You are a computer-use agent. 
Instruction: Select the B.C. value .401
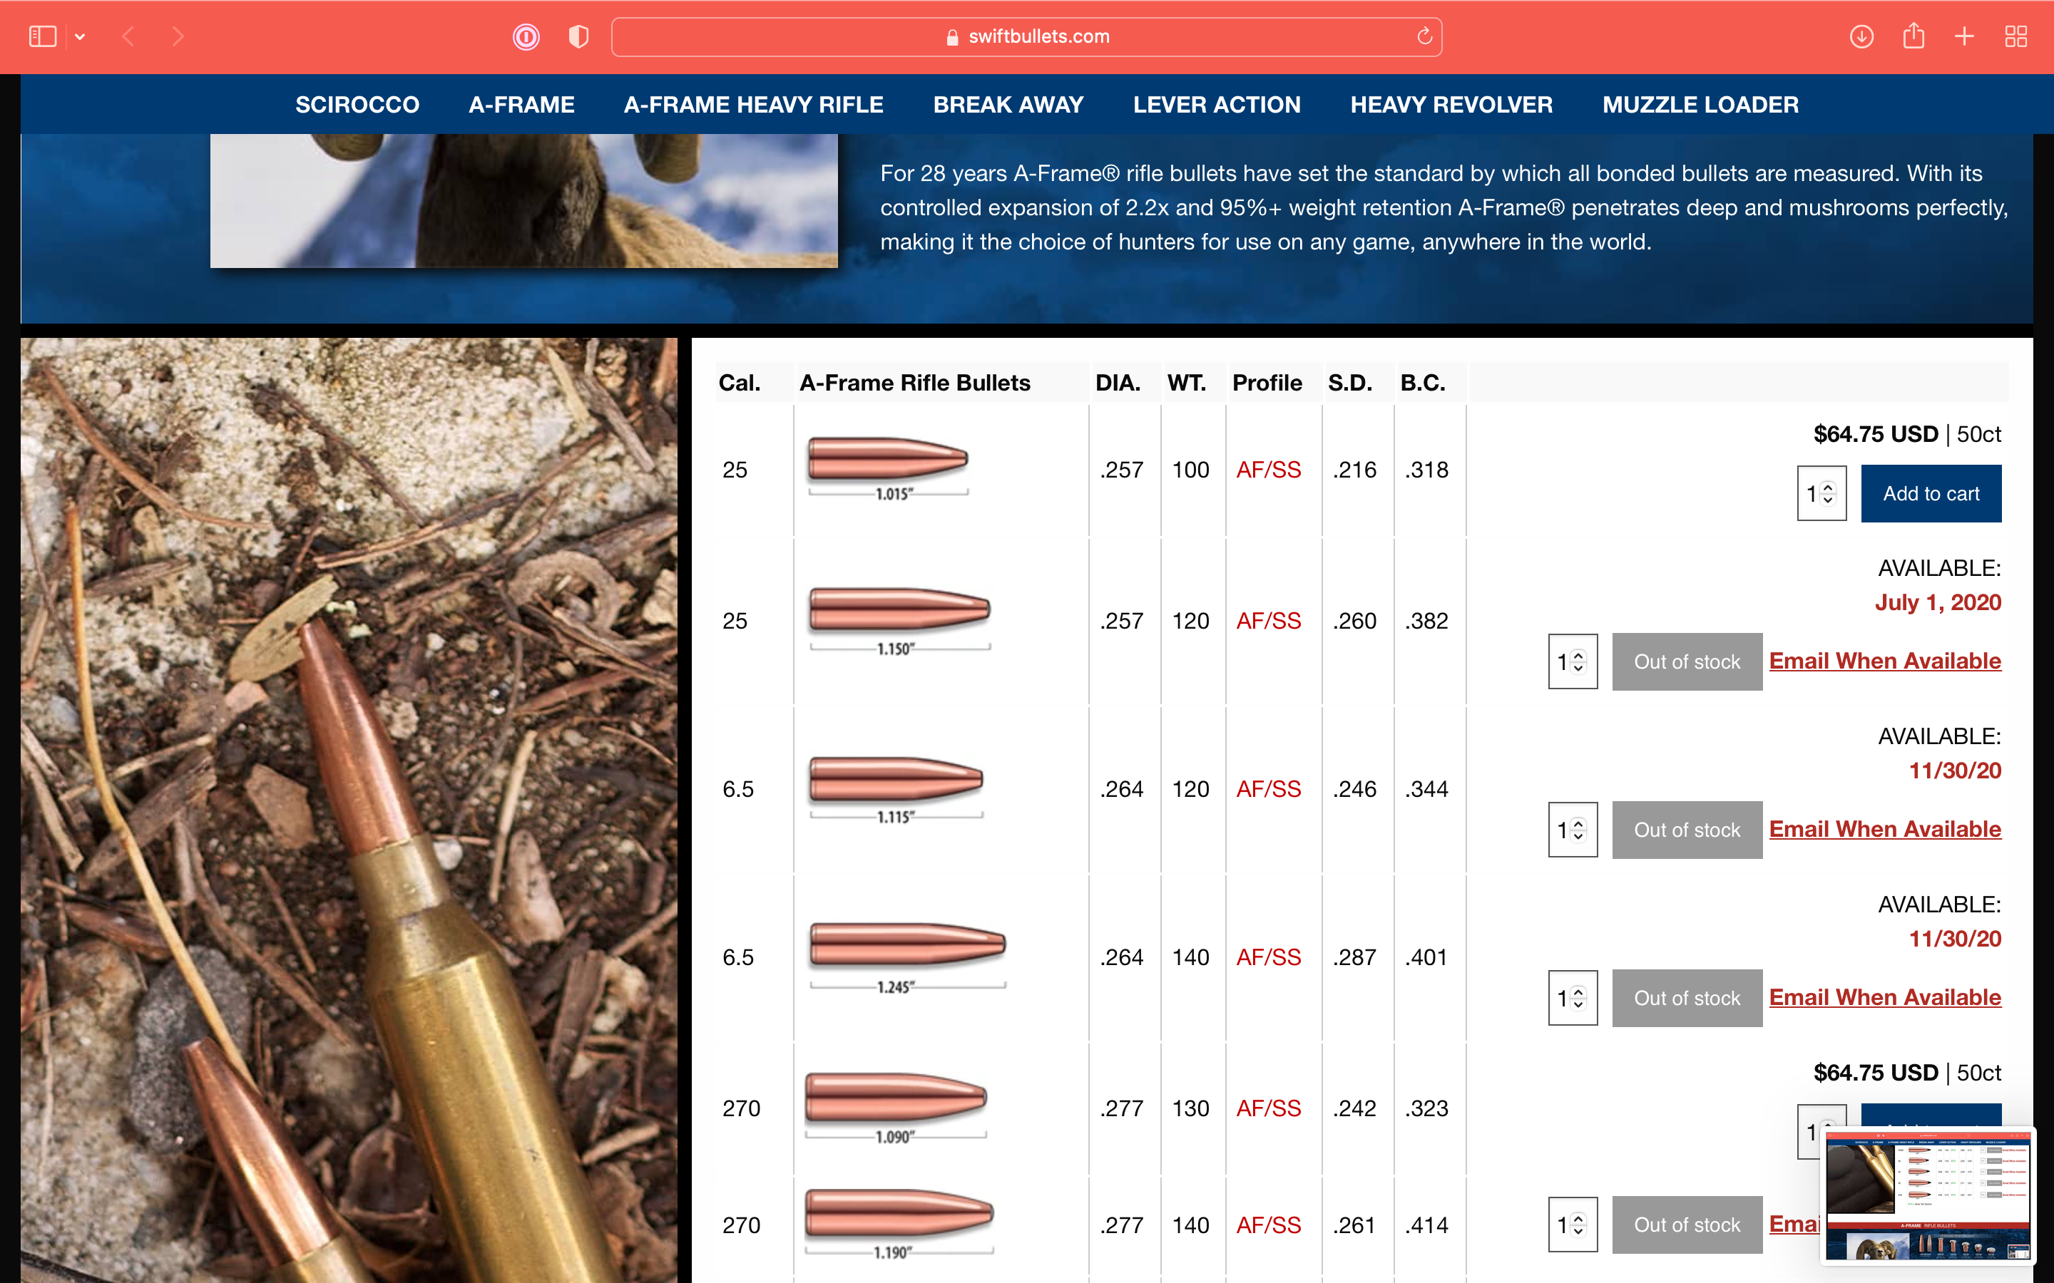point(1426,957)
